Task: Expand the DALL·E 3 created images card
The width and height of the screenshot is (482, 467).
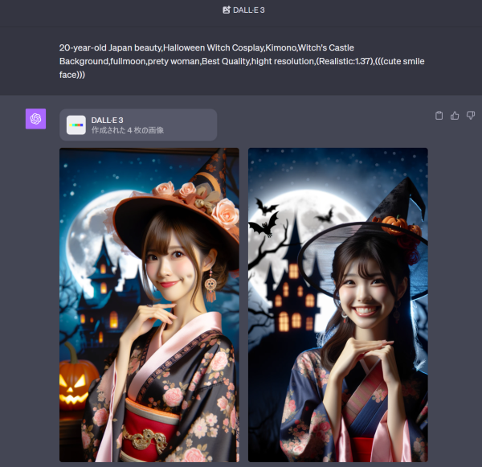Action: 138,125
